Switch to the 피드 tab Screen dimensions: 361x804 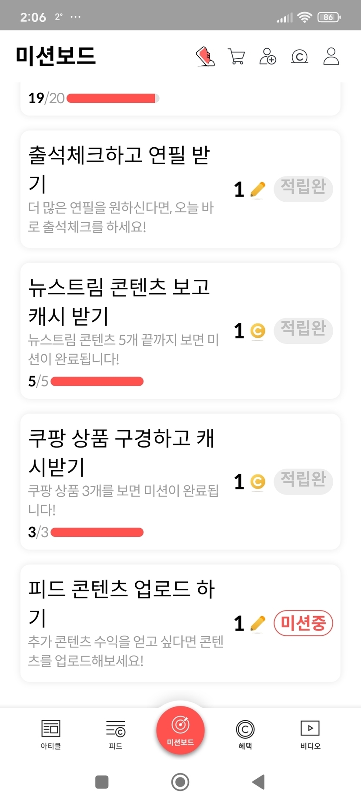[x=116, y=734]
